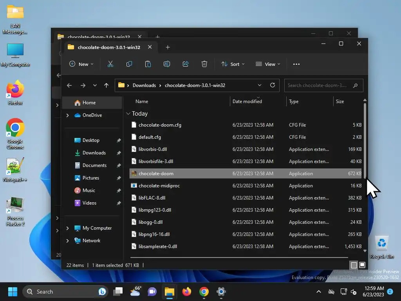This screenshot has width=401, height=301.
Task: Select My Computer desktop icon
Action: (15, 55)
